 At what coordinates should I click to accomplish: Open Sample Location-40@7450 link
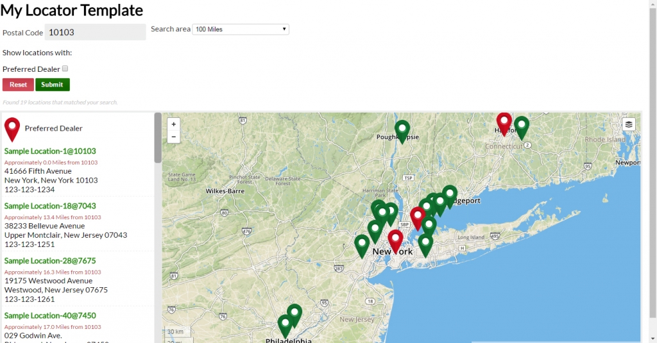tap(50, 316)
